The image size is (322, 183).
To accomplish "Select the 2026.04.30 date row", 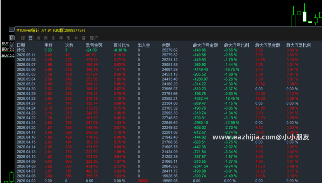I will (x=26, y=89).
